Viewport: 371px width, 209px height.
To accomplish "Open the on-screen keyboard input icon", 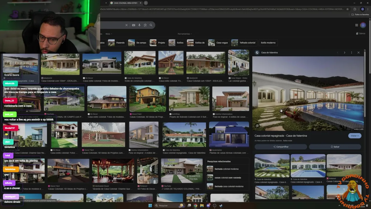I will 134,25.
